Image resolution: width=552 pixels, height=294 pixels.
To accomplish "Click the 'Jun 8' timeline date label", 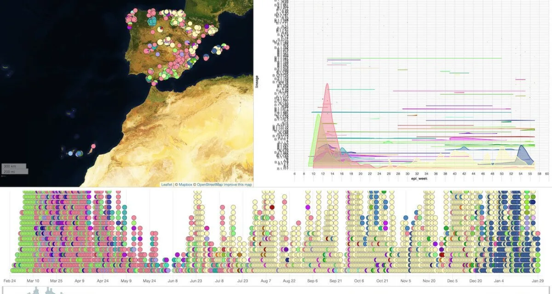I will tap(172, 281).
